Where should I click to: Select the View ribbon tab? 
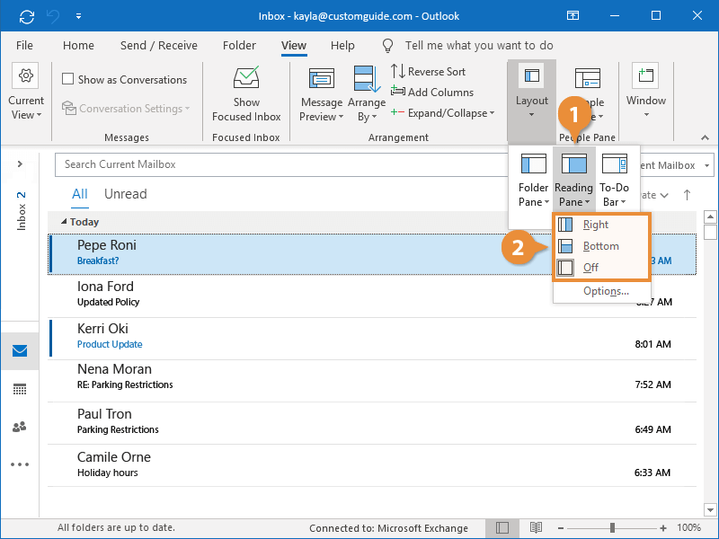pyautogui.click(x=294, y=46)
